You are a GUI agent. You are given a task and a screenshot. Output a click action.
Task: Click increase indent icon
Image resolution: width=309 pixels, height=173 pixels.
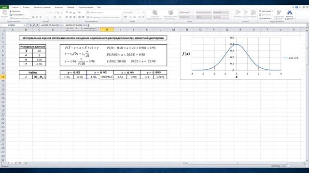click(x=83, y=17)
